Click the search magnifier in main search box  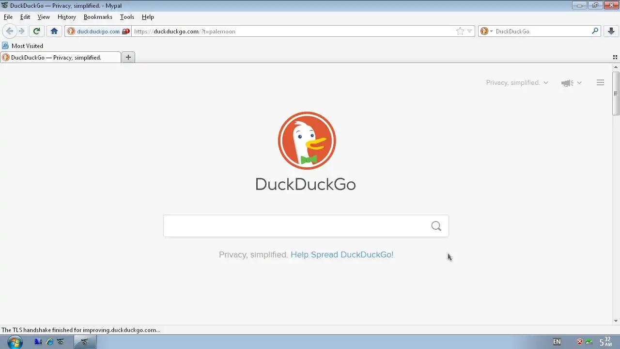coord(436,226)
